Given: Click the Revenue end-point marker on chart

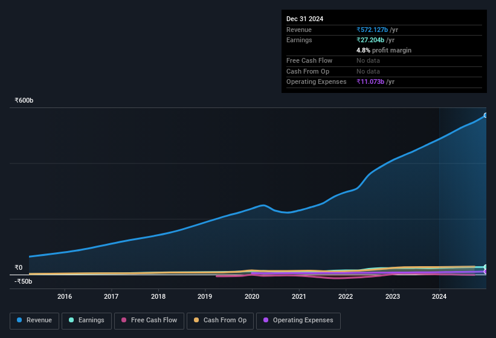Looking at the screenshot, I should tap(486, 115).
